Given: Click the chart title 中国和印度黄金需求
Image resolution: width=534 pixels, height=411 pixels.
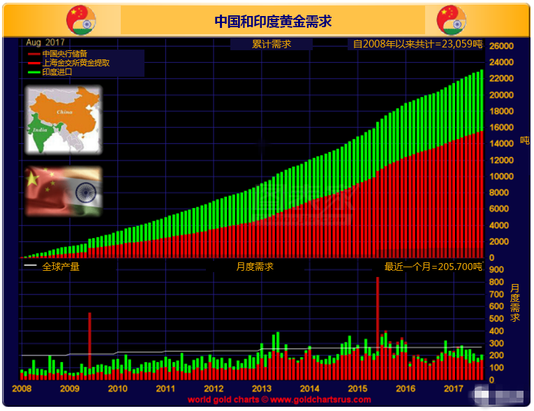Looking at the screenshot, I should click(273, 21).
